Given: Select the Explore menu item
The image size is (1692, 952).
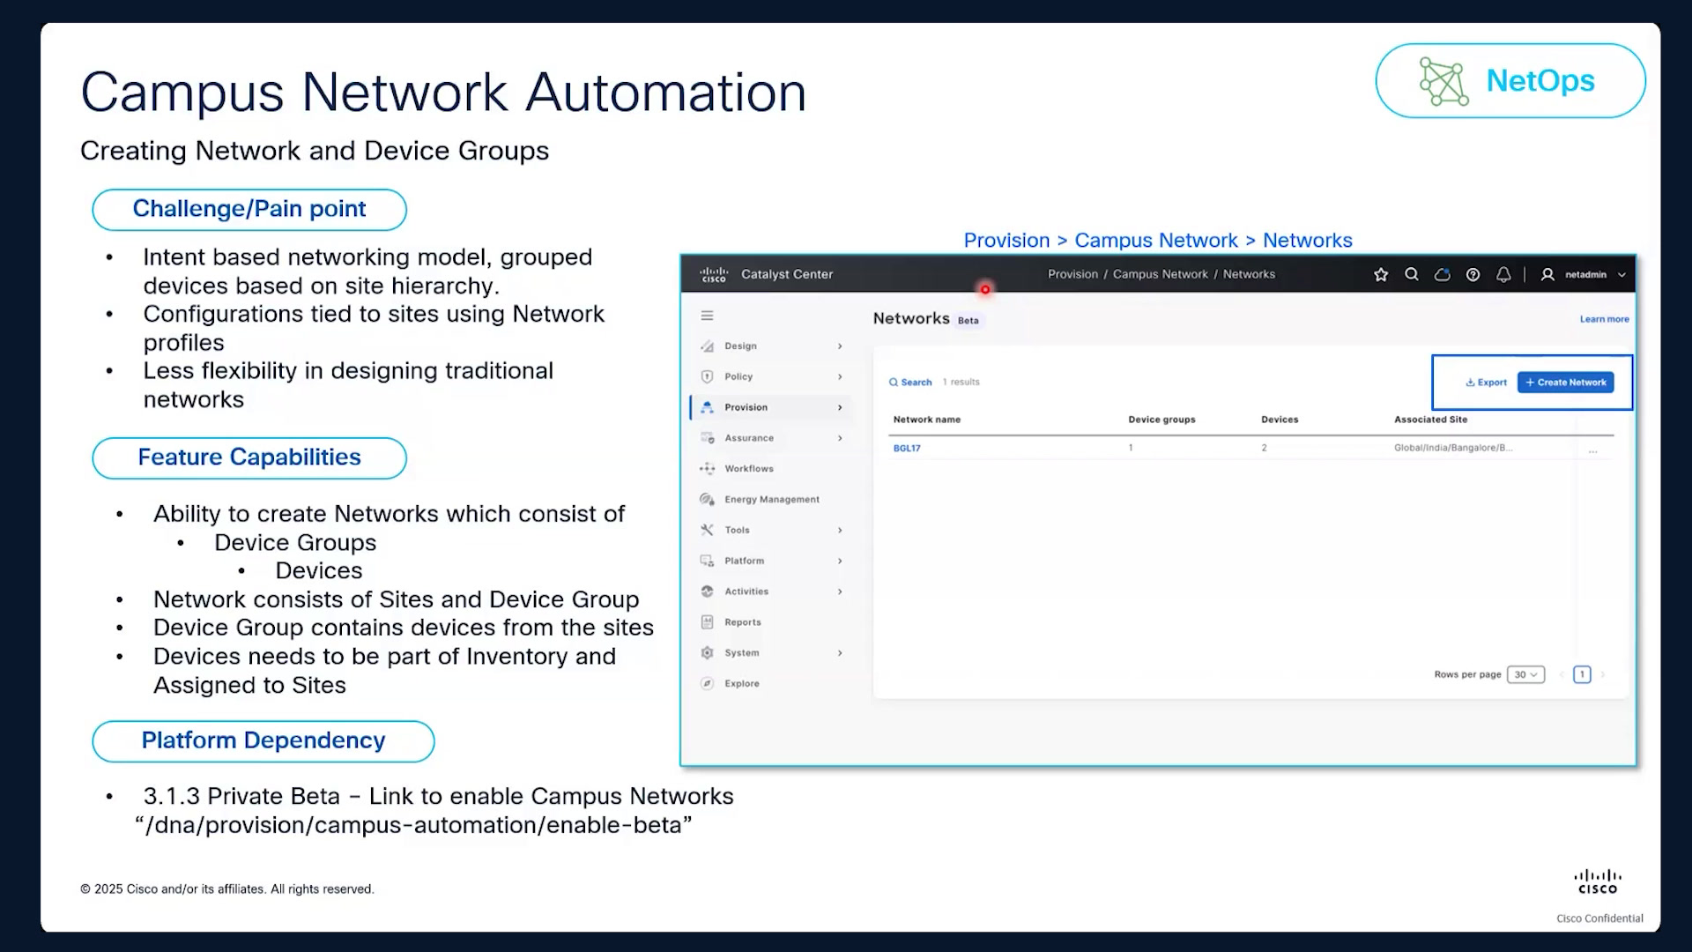Looking at the screenshot, I should tap(742, 684).
